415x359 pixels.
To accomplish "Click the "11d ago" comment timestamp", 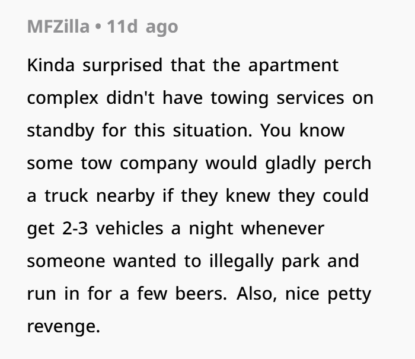I will [x=142, y=27].
